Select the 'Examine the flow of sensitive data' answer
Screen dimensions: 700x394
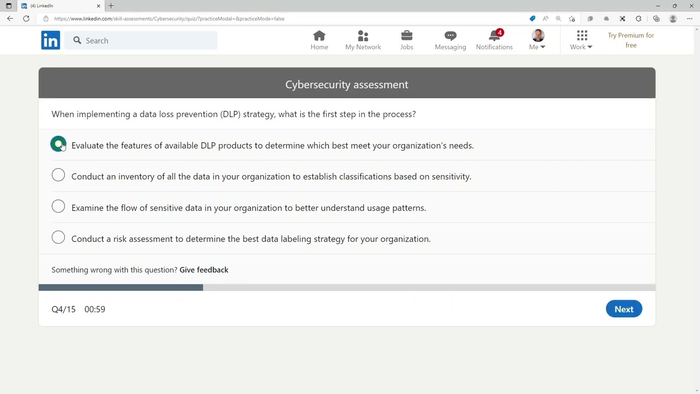click(59, 206)
